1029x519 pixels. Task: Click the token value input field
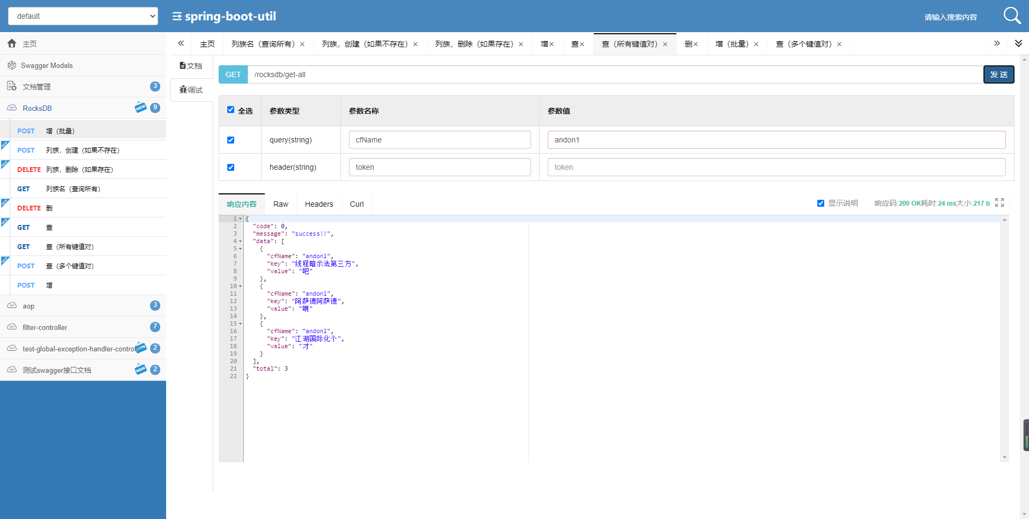777,167
